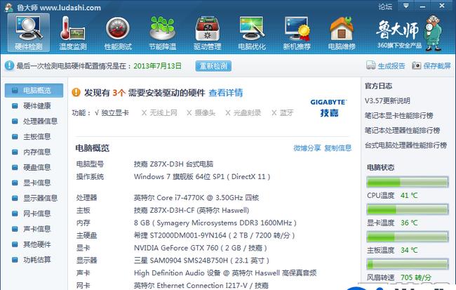
Task: Click the 微博分享 share link
Action: pyautogui.click(x=307, y=148)
